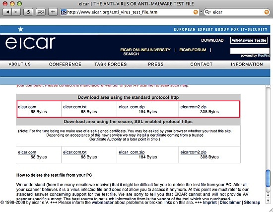Click the scrollbar up arrow
This screenshot has height=212, width=273.
(268, 195)
